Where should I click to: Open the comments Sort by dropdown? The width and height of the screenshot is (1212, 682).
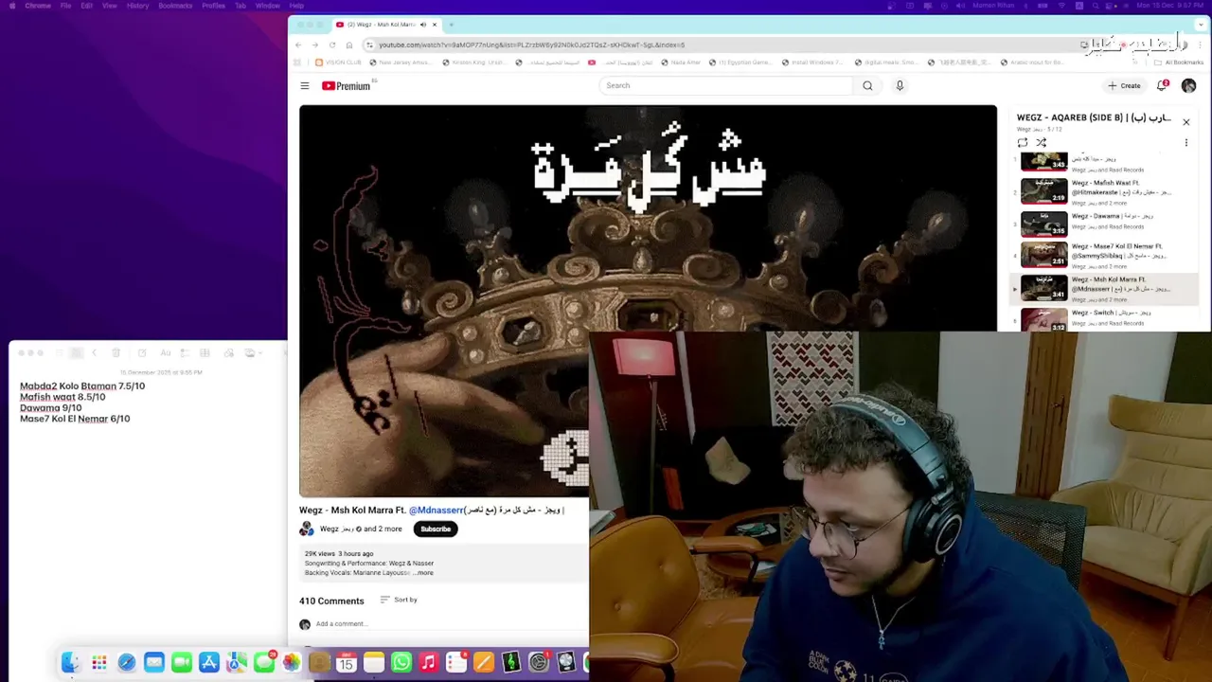[x=399, y=600]
